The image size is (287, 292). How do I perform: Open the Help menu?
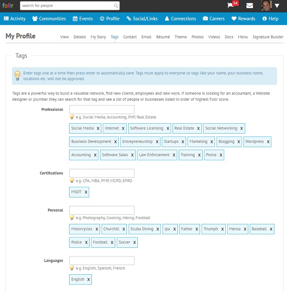tap(270, 19)
